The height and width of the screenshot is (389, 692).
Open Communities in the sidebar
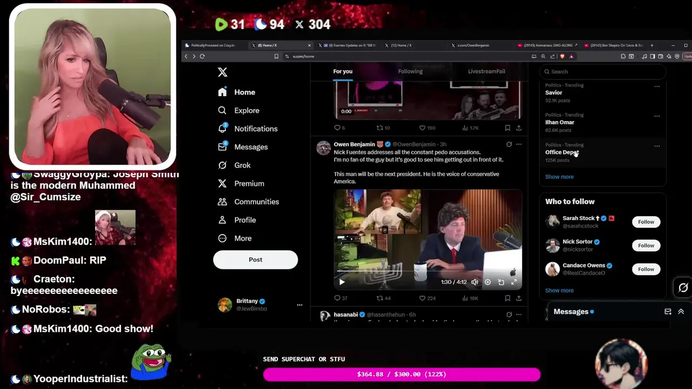point(248,202)
